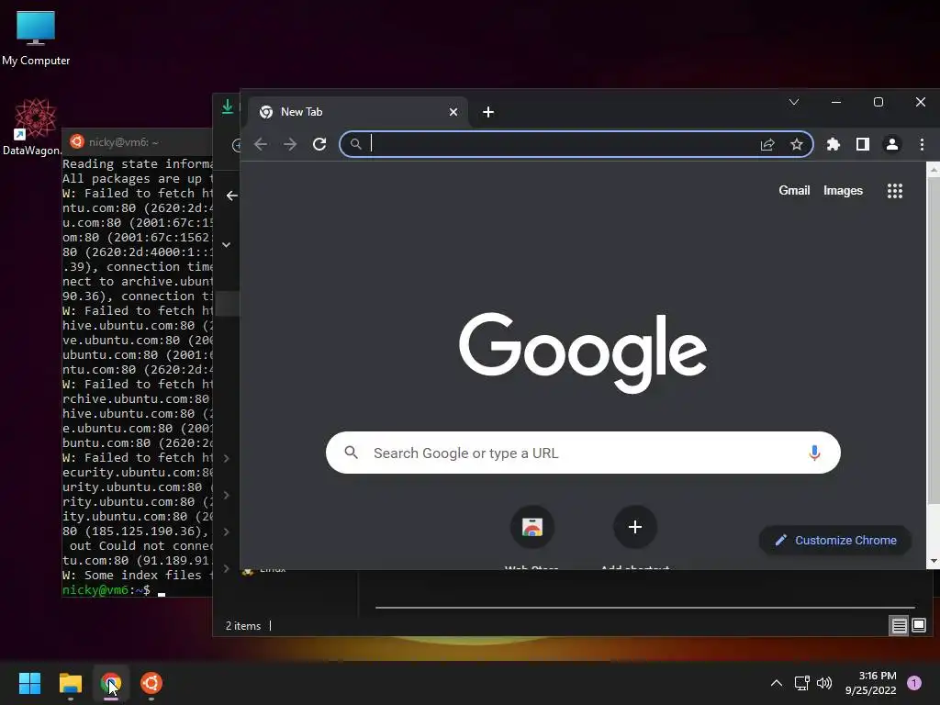Close the New Tab tab
The width and height of the screenshot is (940, 705).
pyautogui.click(x=453, y=112)
